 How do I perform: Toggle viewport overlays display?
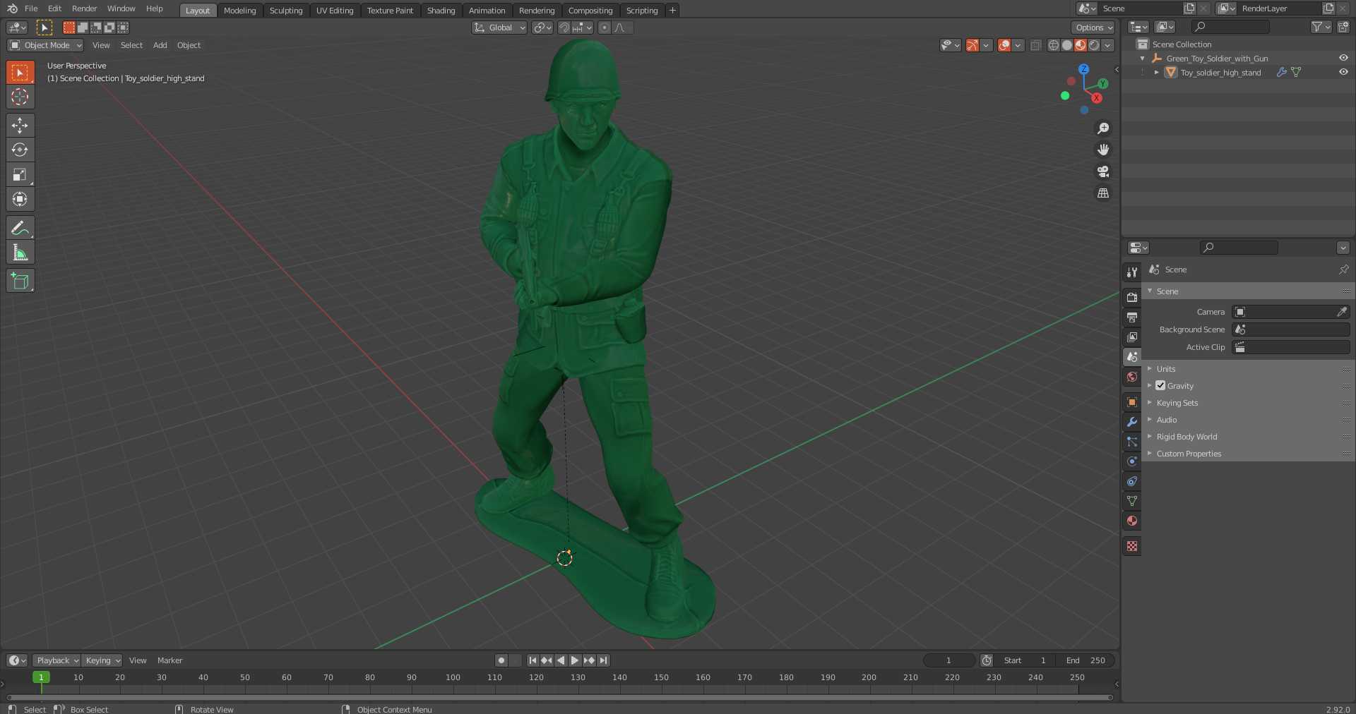pyautogui.click(x=1004, y=45)
